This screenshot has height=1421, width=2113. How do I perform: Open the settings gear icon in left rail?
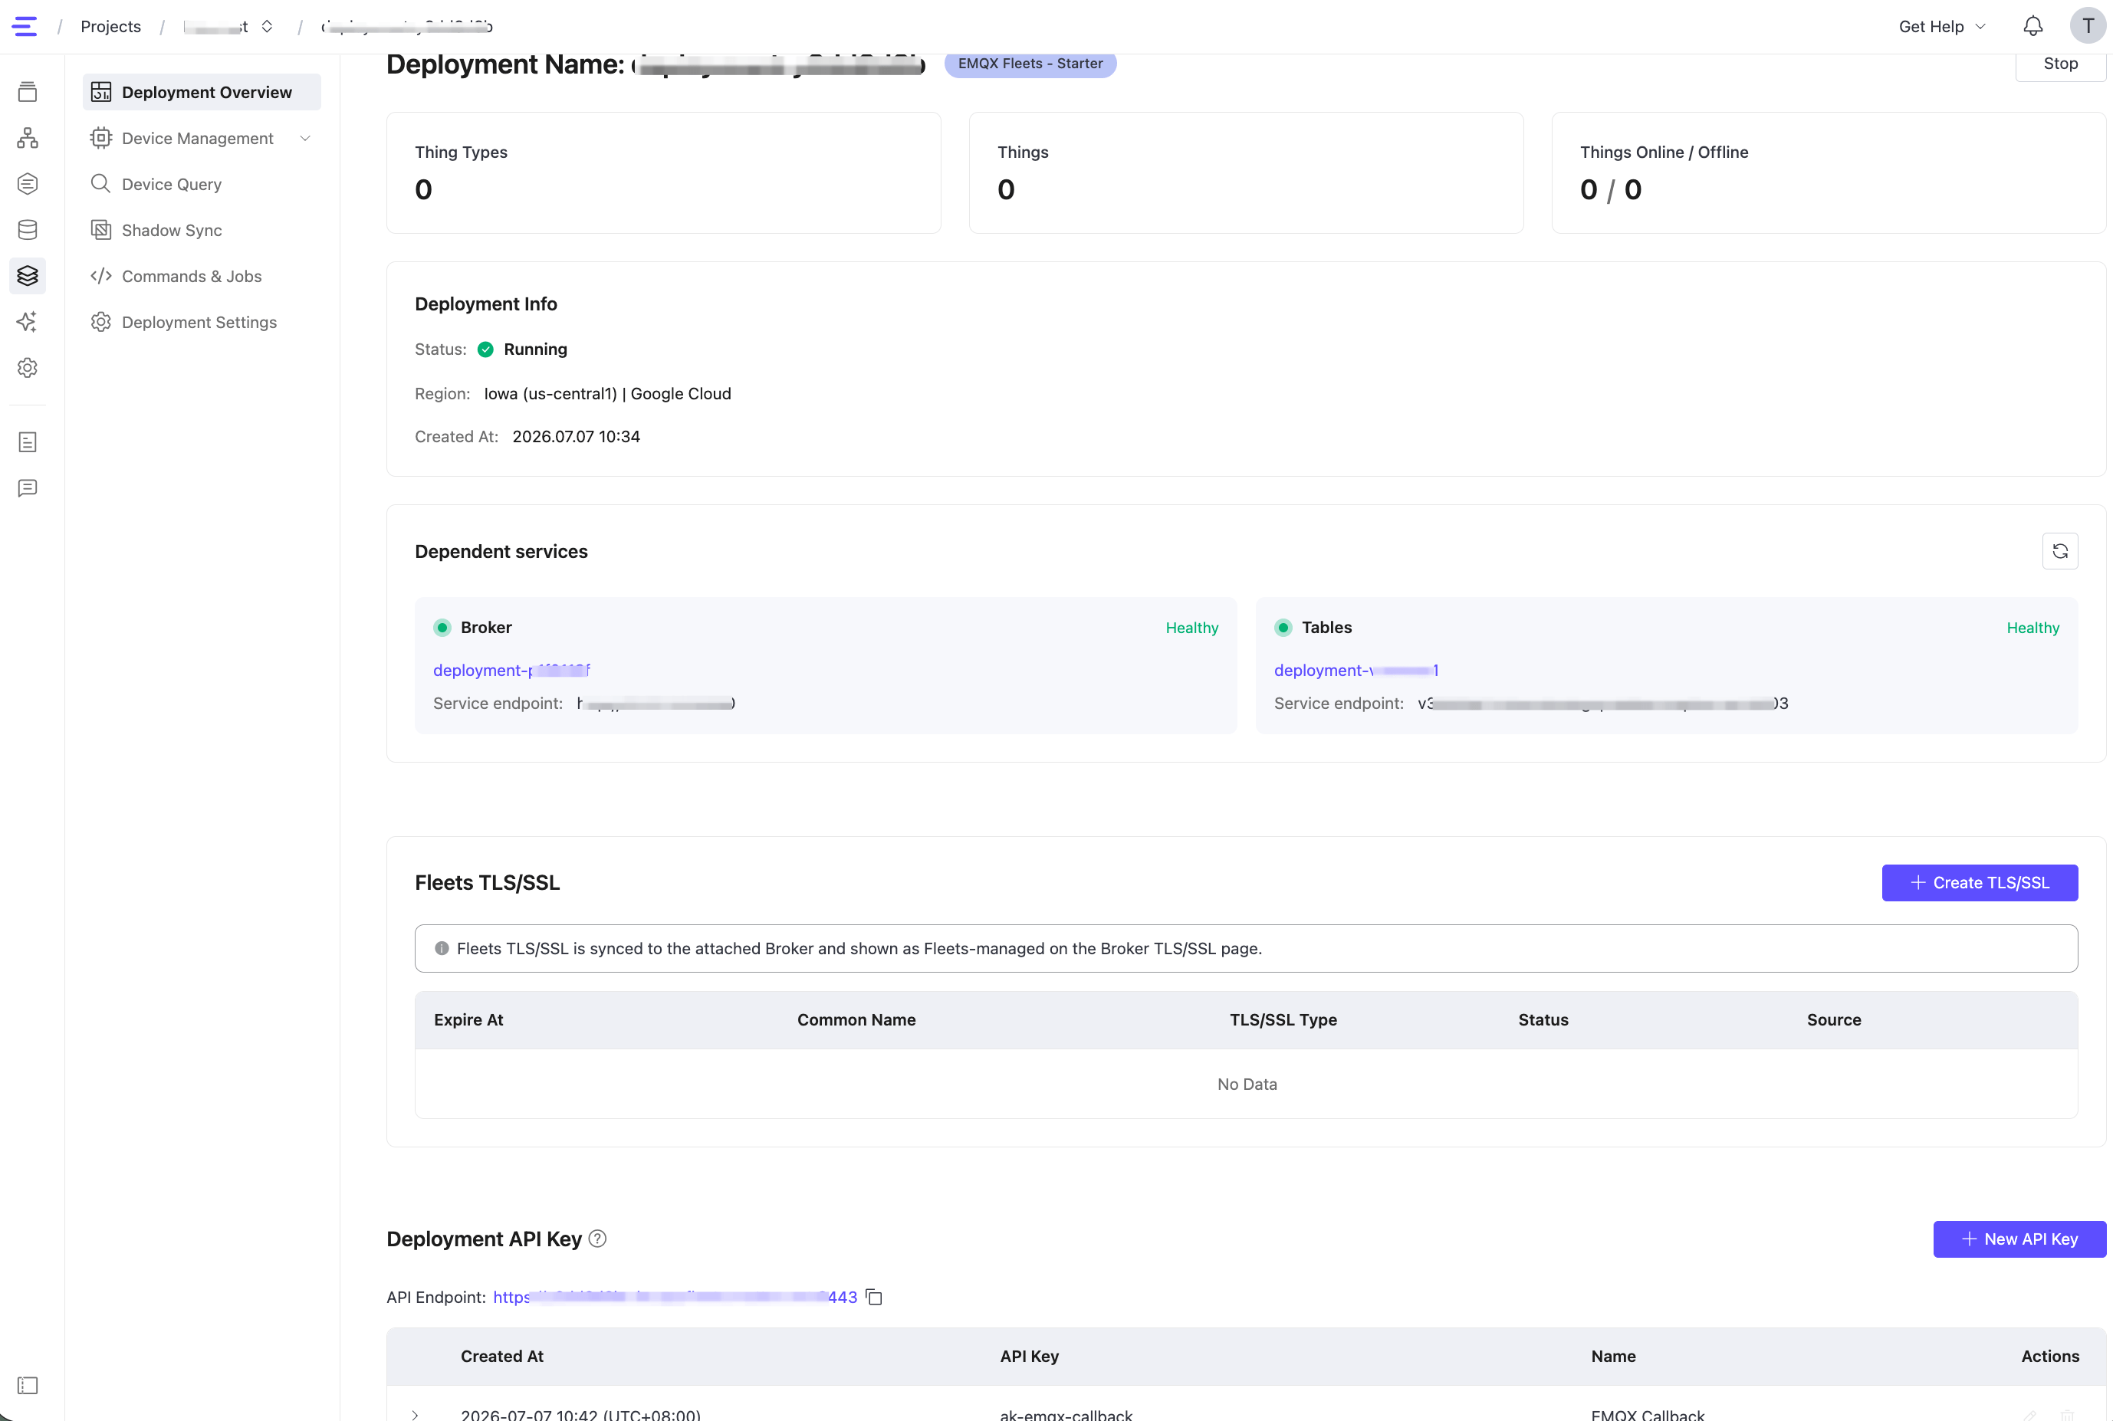pyautogui.click(x=27, y=368)
